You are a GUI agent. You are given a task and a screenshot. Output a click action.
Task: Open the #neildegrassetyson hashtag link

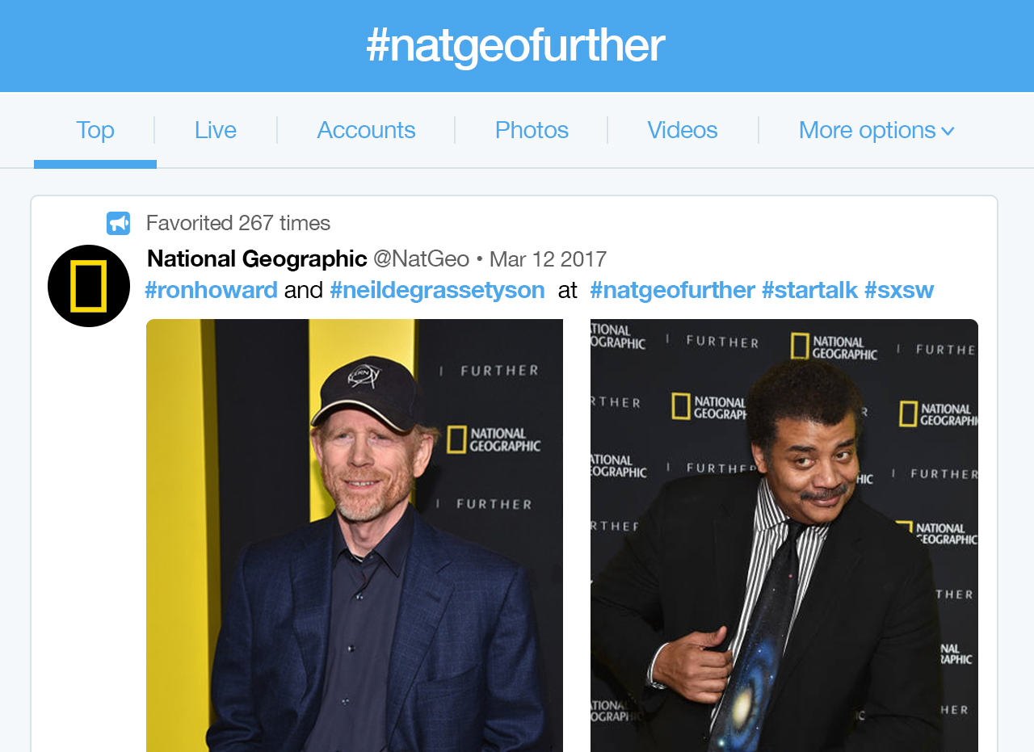point(437,289)
